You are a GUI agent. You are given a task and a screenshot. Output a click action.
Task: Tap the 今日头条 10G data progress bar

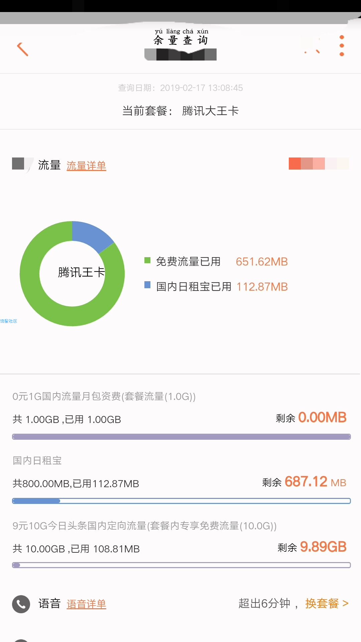(182, 565)
